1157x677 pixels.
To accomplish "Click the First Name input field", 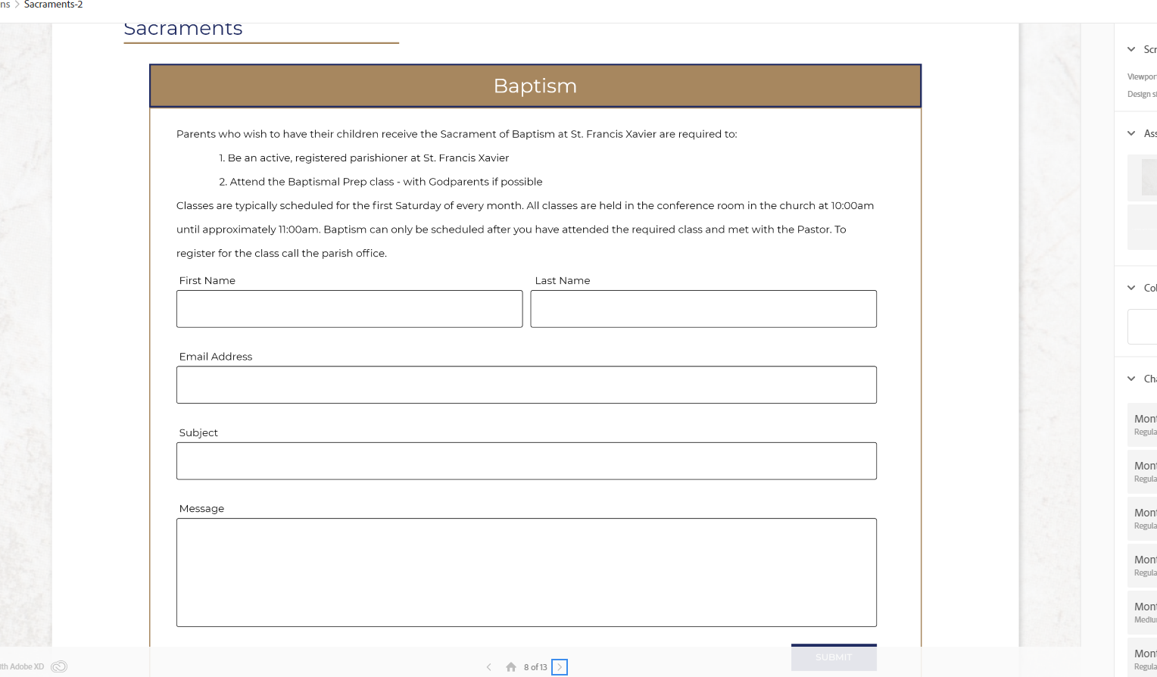I will point(349,309).
